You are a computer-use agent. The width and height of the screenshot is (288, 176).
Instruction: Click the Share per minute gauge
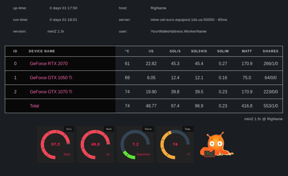135,144
